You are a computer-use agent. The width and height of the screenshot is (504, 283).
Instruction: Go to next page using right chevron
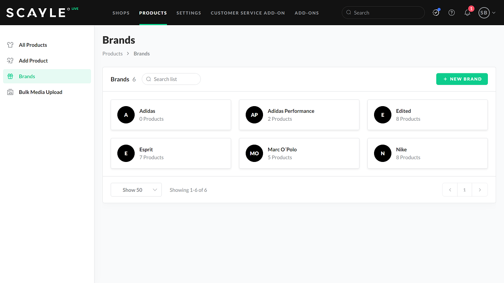click(x=480, y=190)
